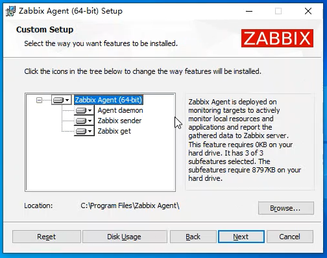
Task: Open install options dropdown for Zabbix Agent (64-bit)
Action: 67,100
